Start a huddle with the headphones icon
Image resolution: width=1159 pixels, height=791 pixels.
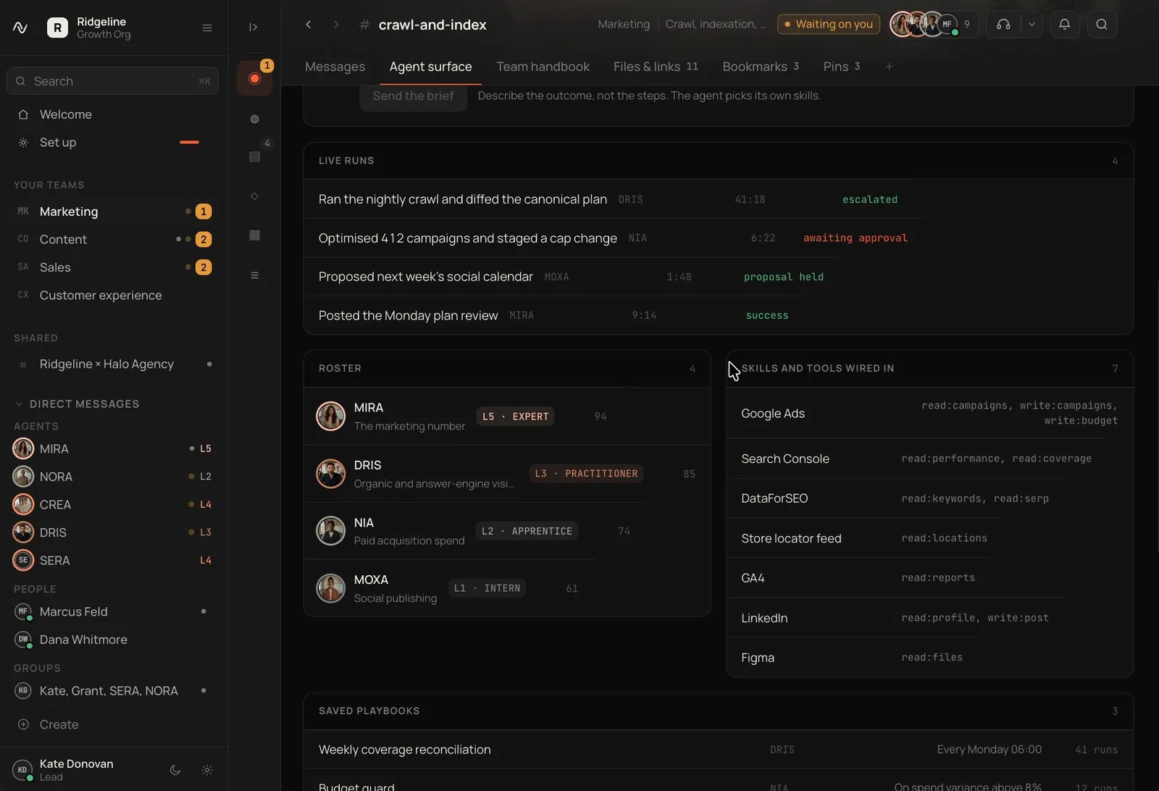pyautogui.click(x=1003, y=25)
